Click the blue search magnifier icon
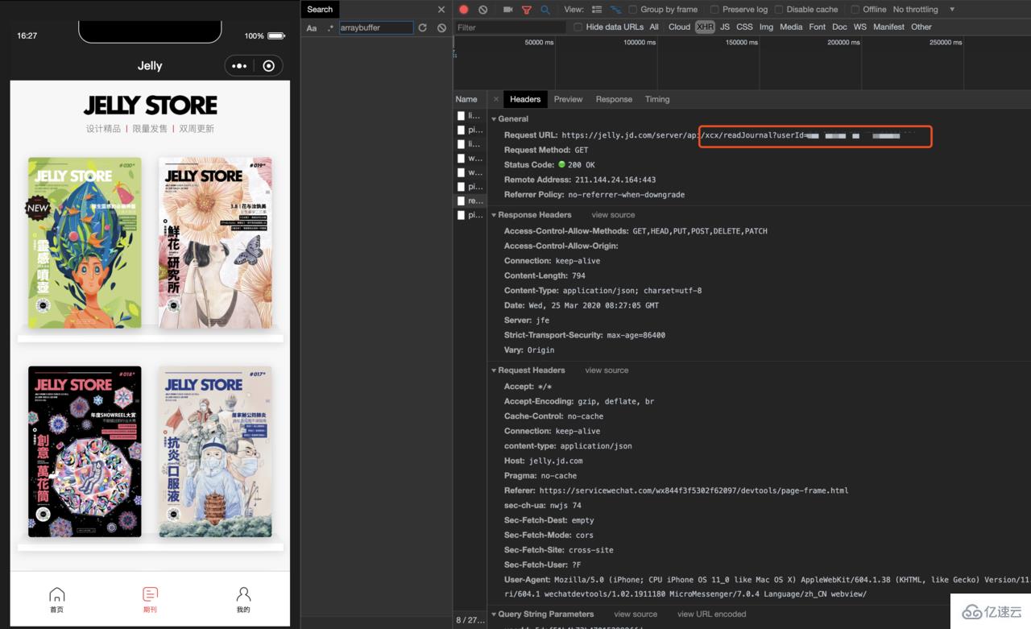The width and height of the screenshot is (1031, 629). pos(545,10)
